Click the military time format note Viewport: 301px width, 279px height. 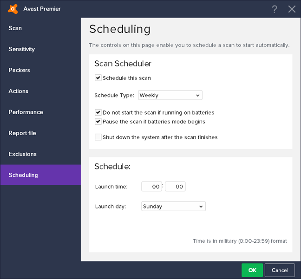click(240, 241)
